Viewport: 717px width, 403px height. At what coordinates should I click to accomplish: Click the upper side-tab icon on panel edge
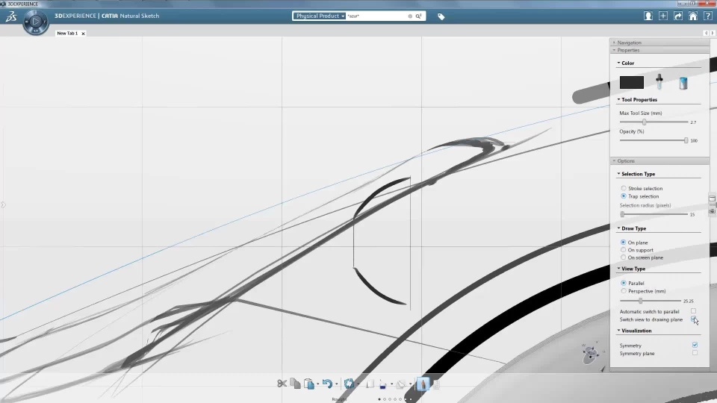(712, 199)
